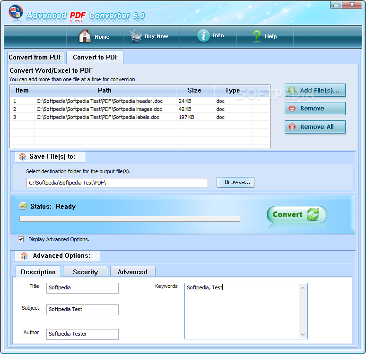The width and height of the screenshot is (366, 354).
Task: Select the Convert to PDF tab
Action: pyautogui.click(x=96, y=57)
